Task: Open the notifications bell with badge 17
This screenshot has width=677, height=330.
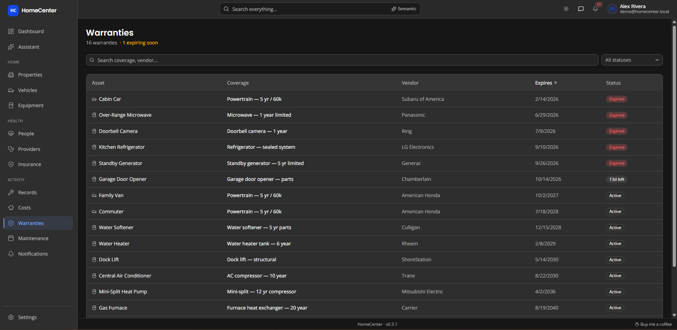Action: tap(595, 9)
